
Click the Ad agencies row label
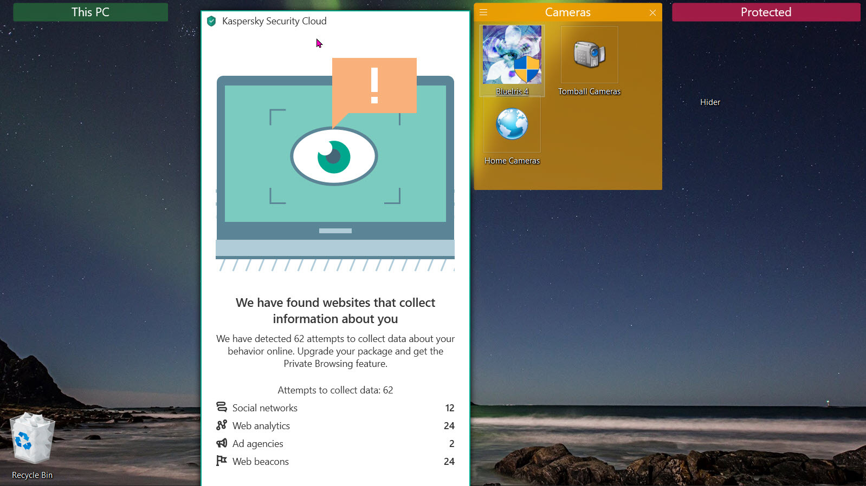pyautogui.click(x=258, y=444)
